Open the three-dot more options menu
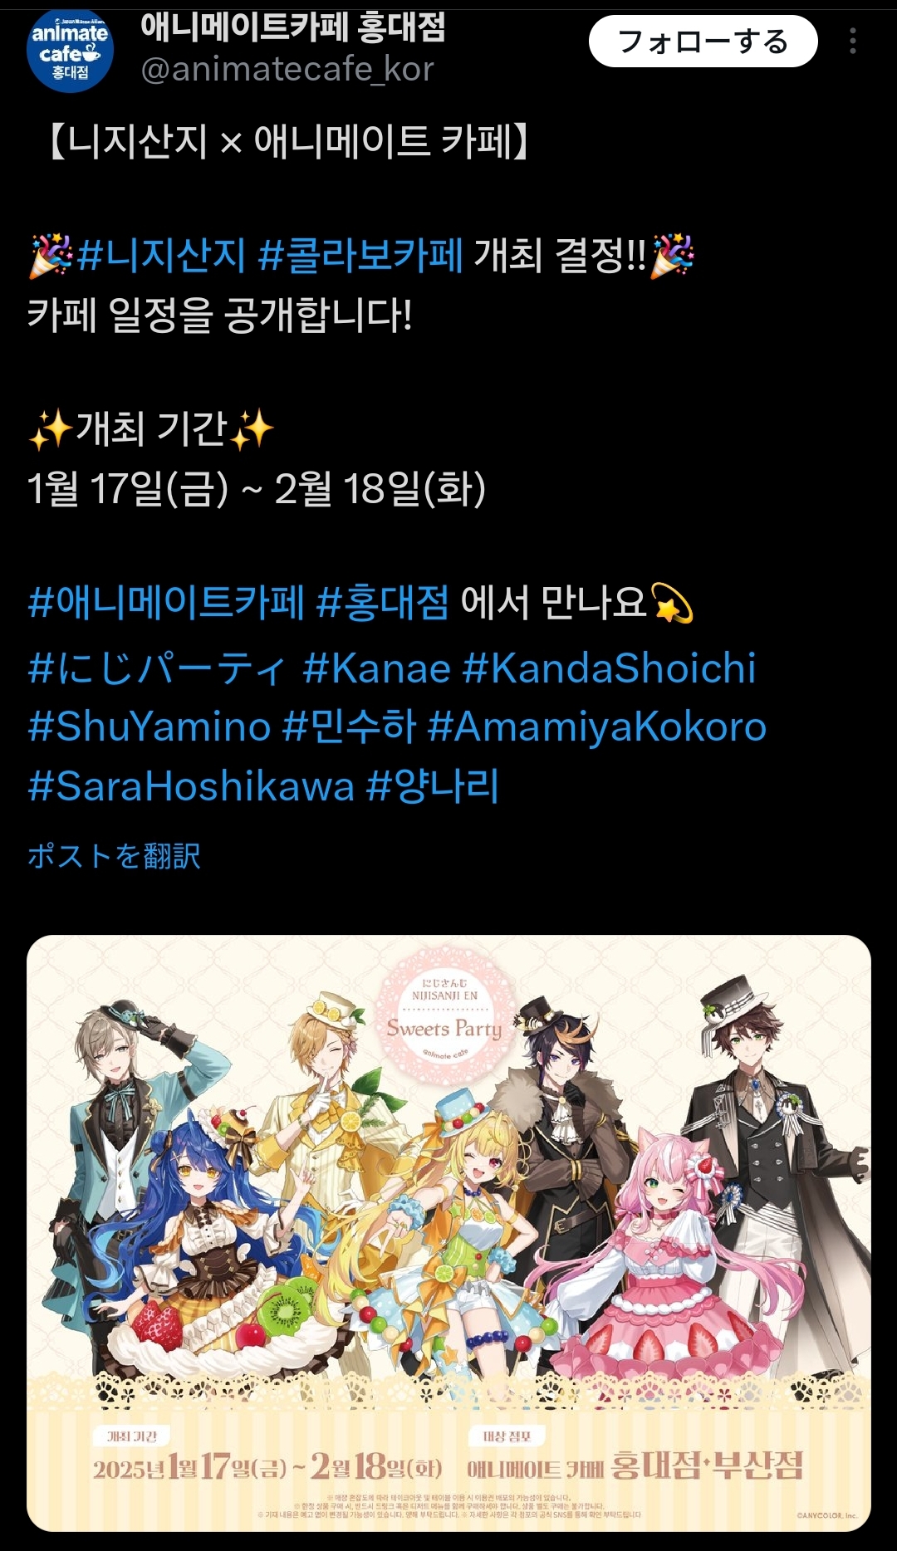897x1551 pixels. click(853, 42)
